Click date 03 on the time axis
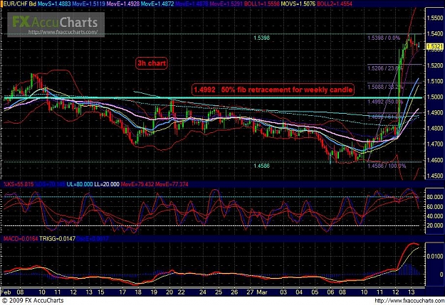 283,292
